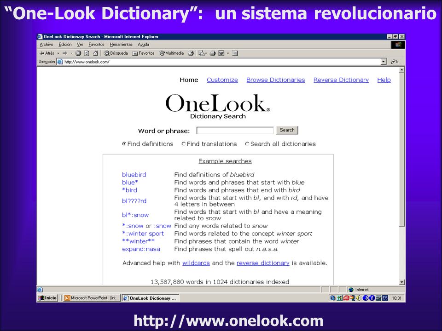442x331 pixels.
Task: Click the Home house icon in the toolbar
Action: coord(96,53)
